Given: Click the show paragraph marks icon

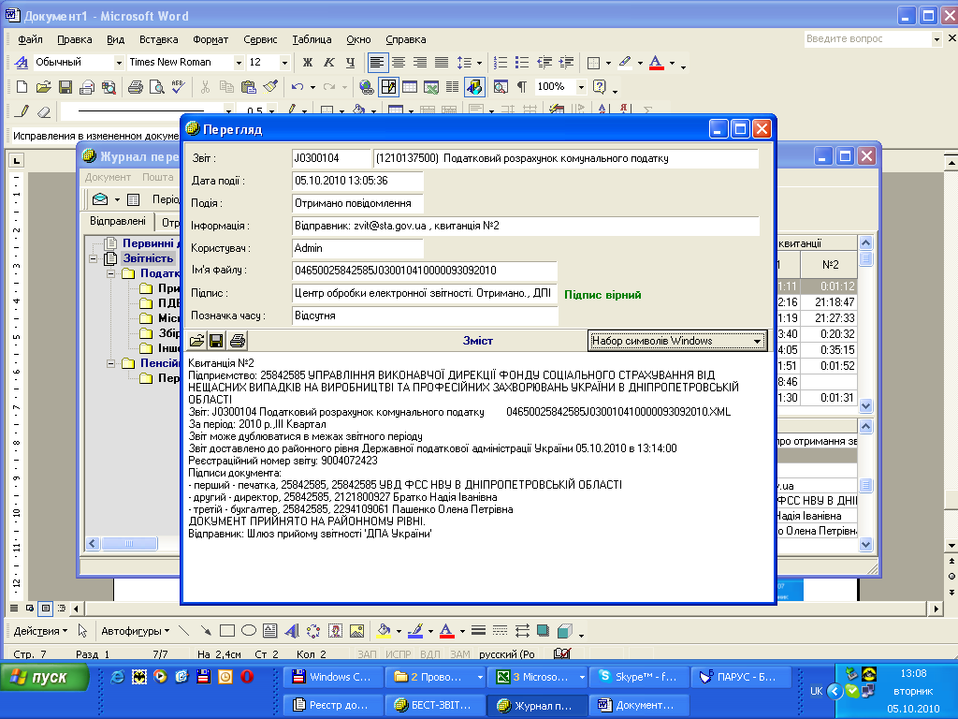Looking at the screenshot, I should 522,87.
